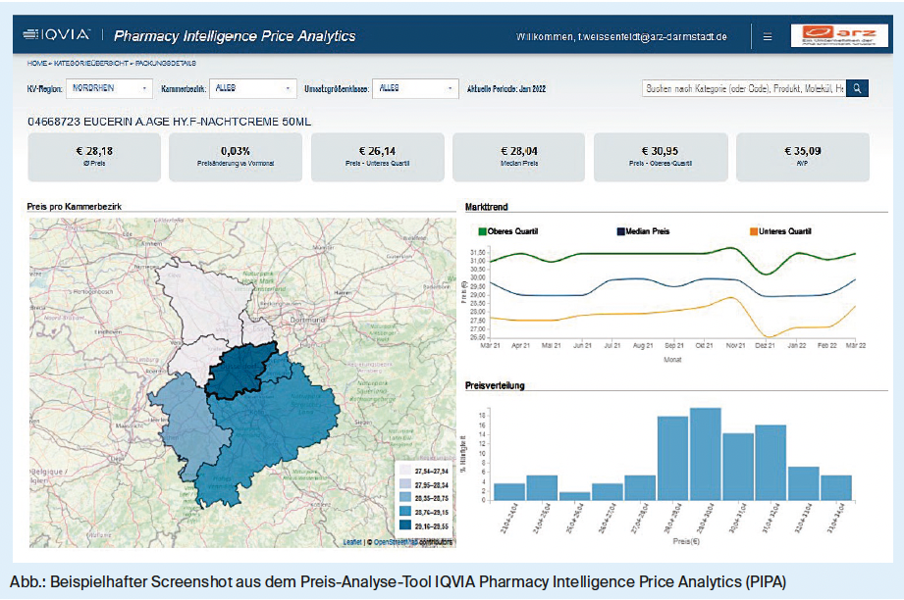Screen dimensions: 904x600
Task: Click the 29,16–29,55 map legend swatch
Action: tap(405, 525)
